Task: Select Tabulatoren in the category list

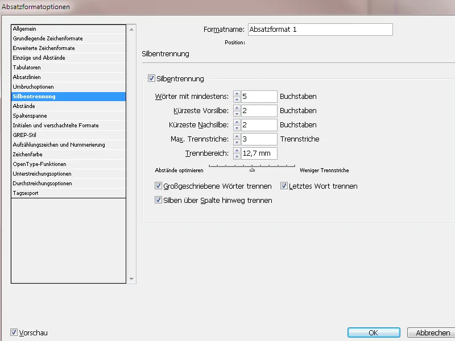Action: (x=34, y=67)
